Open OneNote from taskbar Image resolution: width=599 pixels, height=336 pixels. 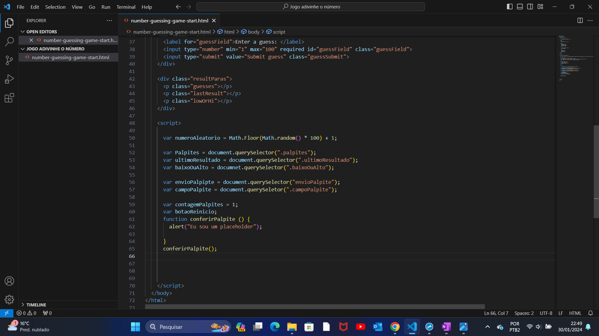pyautogui.click(x=446, y=327)
